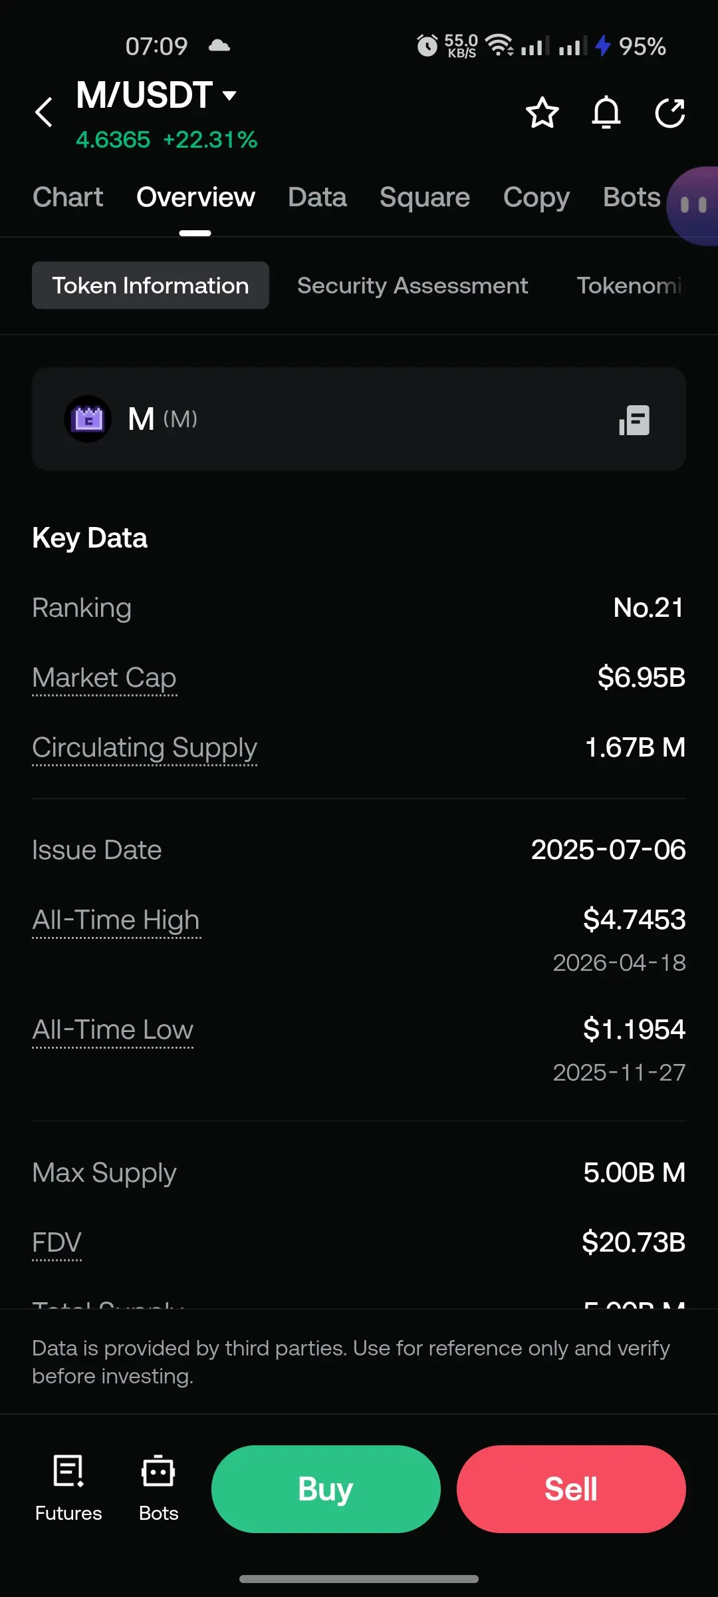Viewport: 718px width, 1597px height.
Task: Tap the M token logo
Action: pyautogui.click(x=88, y=419)
